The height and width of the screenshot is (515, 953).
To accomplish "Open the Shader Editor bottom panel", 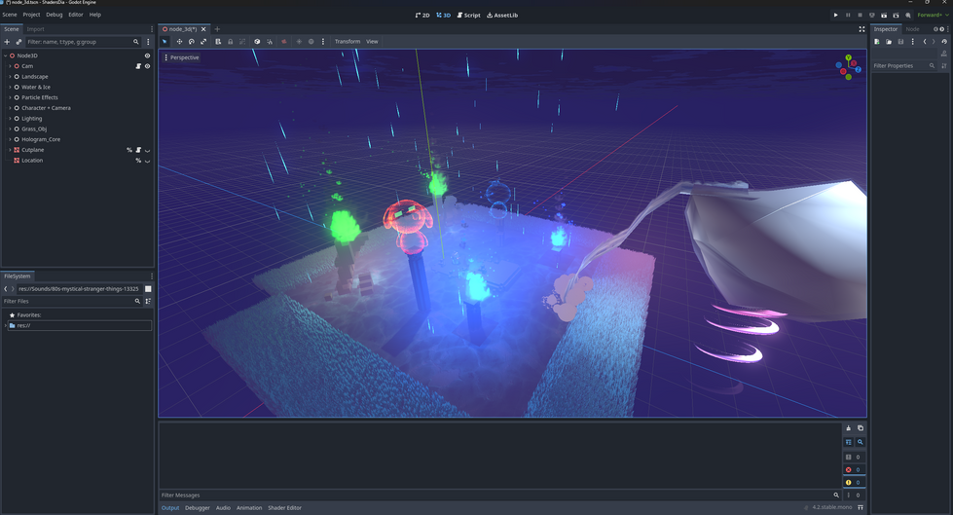I will click(284, 508).
